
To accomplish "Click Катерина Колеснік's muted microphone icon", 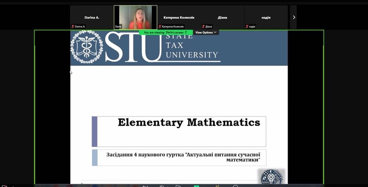I will point(160,27).
